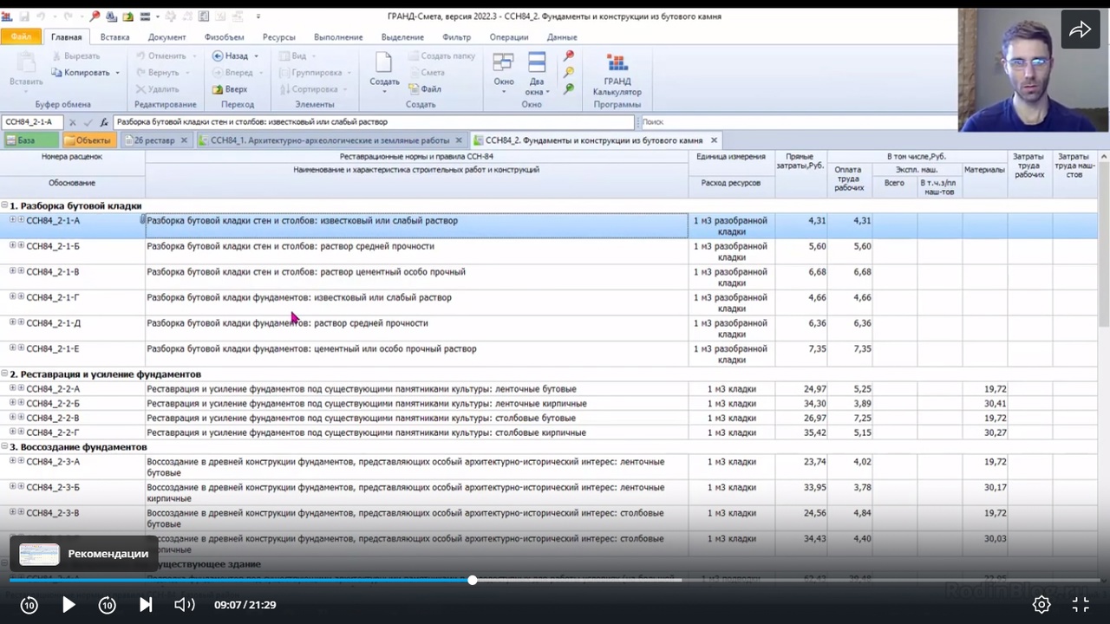The height and width of the screenshot is (624, 1110).
Task: Open the Копировать dropdown arrow
Action: [117, 73]
